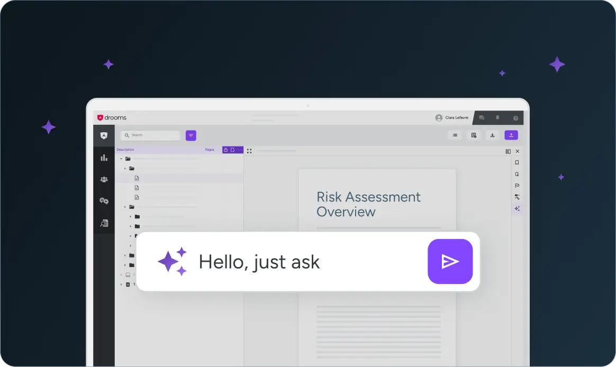The height and width of the screenshot is (367, 616).
Task: Click the bookmark icon in the right rail
Action: pyautogui.click(x=517, y=162)
